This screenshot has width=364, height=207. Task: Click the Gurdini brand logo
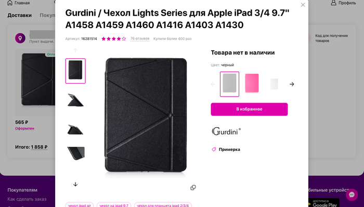pos(226,132)
